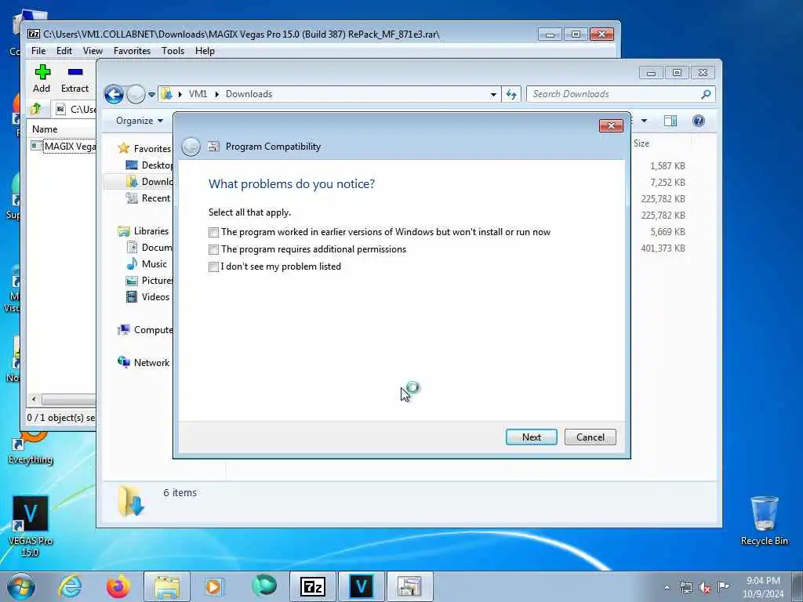This screenshot has width=803, height=602.
Task: Open Help menu in 7-Zip
Action: [x=205, y=51]
